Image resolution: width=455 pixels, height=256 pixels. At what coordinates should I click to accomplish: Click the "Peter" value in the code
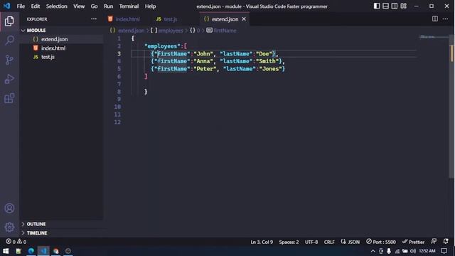[x=205, y=69]
